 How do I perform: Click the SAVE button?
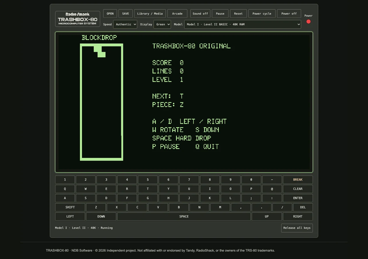click(x=126, y=14)
